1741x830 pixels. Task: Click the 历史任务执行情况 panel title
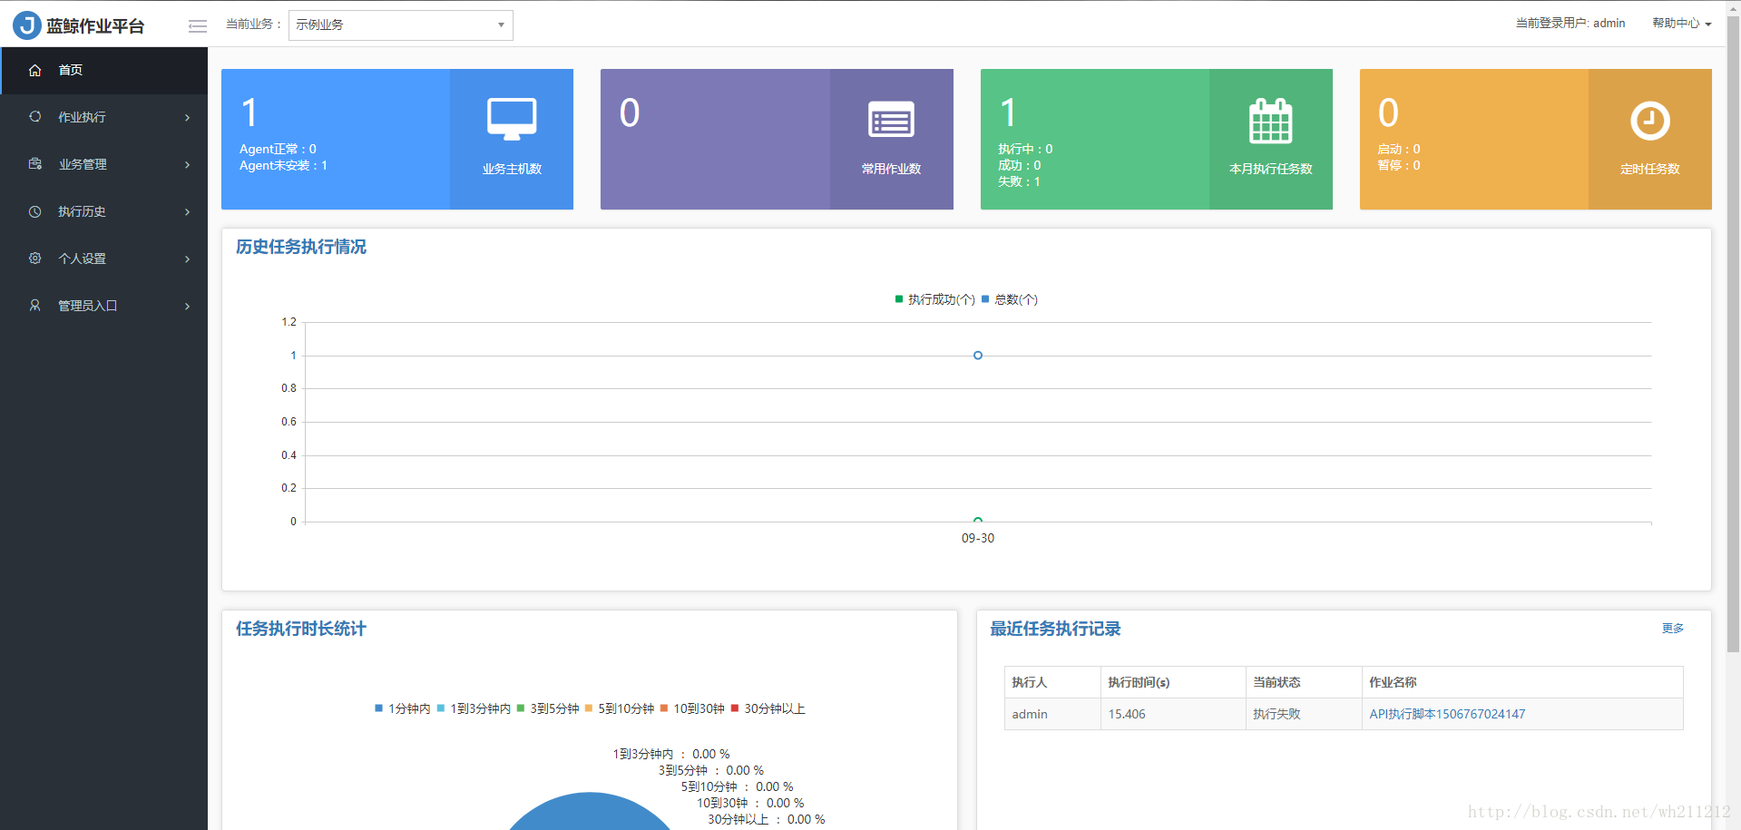point(301,247)
